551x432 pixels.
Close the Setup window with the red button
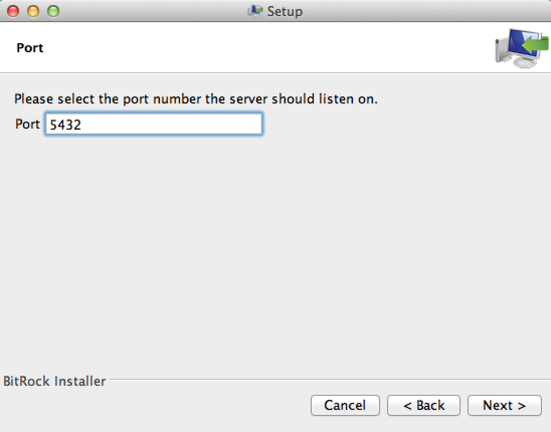click(x=13, y=11)
